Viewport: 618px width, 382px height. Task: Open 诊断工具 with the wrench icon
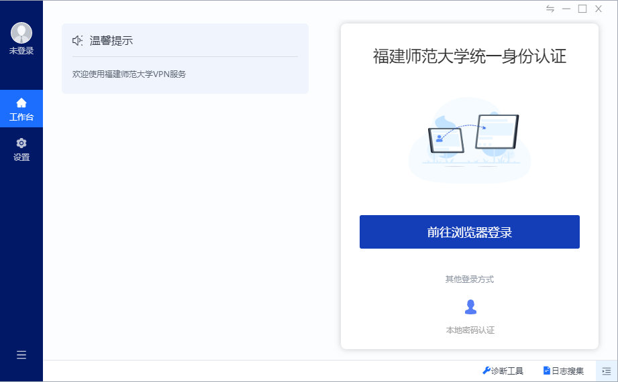click(x=503, y=371)
